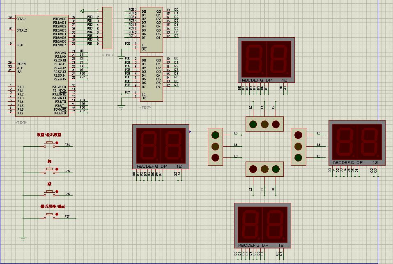Click the P27 net label at the lower latch LE pin
The width and height of the screenshot is (393, 264).
(128, 92)
